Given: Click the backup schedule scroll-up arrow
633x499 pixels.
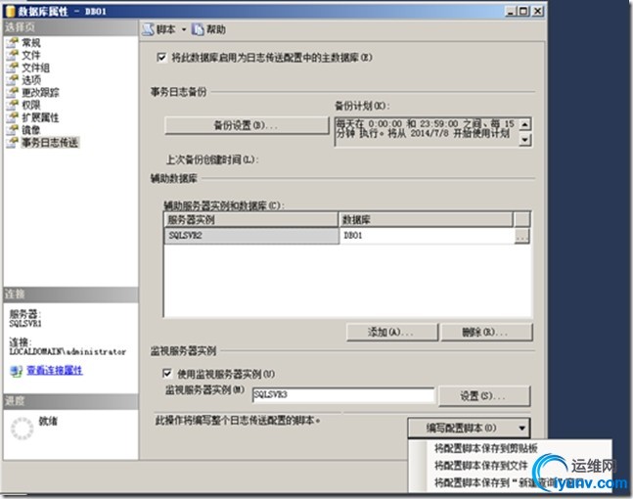Looking at the screenshot, I should tap(524, 124).
